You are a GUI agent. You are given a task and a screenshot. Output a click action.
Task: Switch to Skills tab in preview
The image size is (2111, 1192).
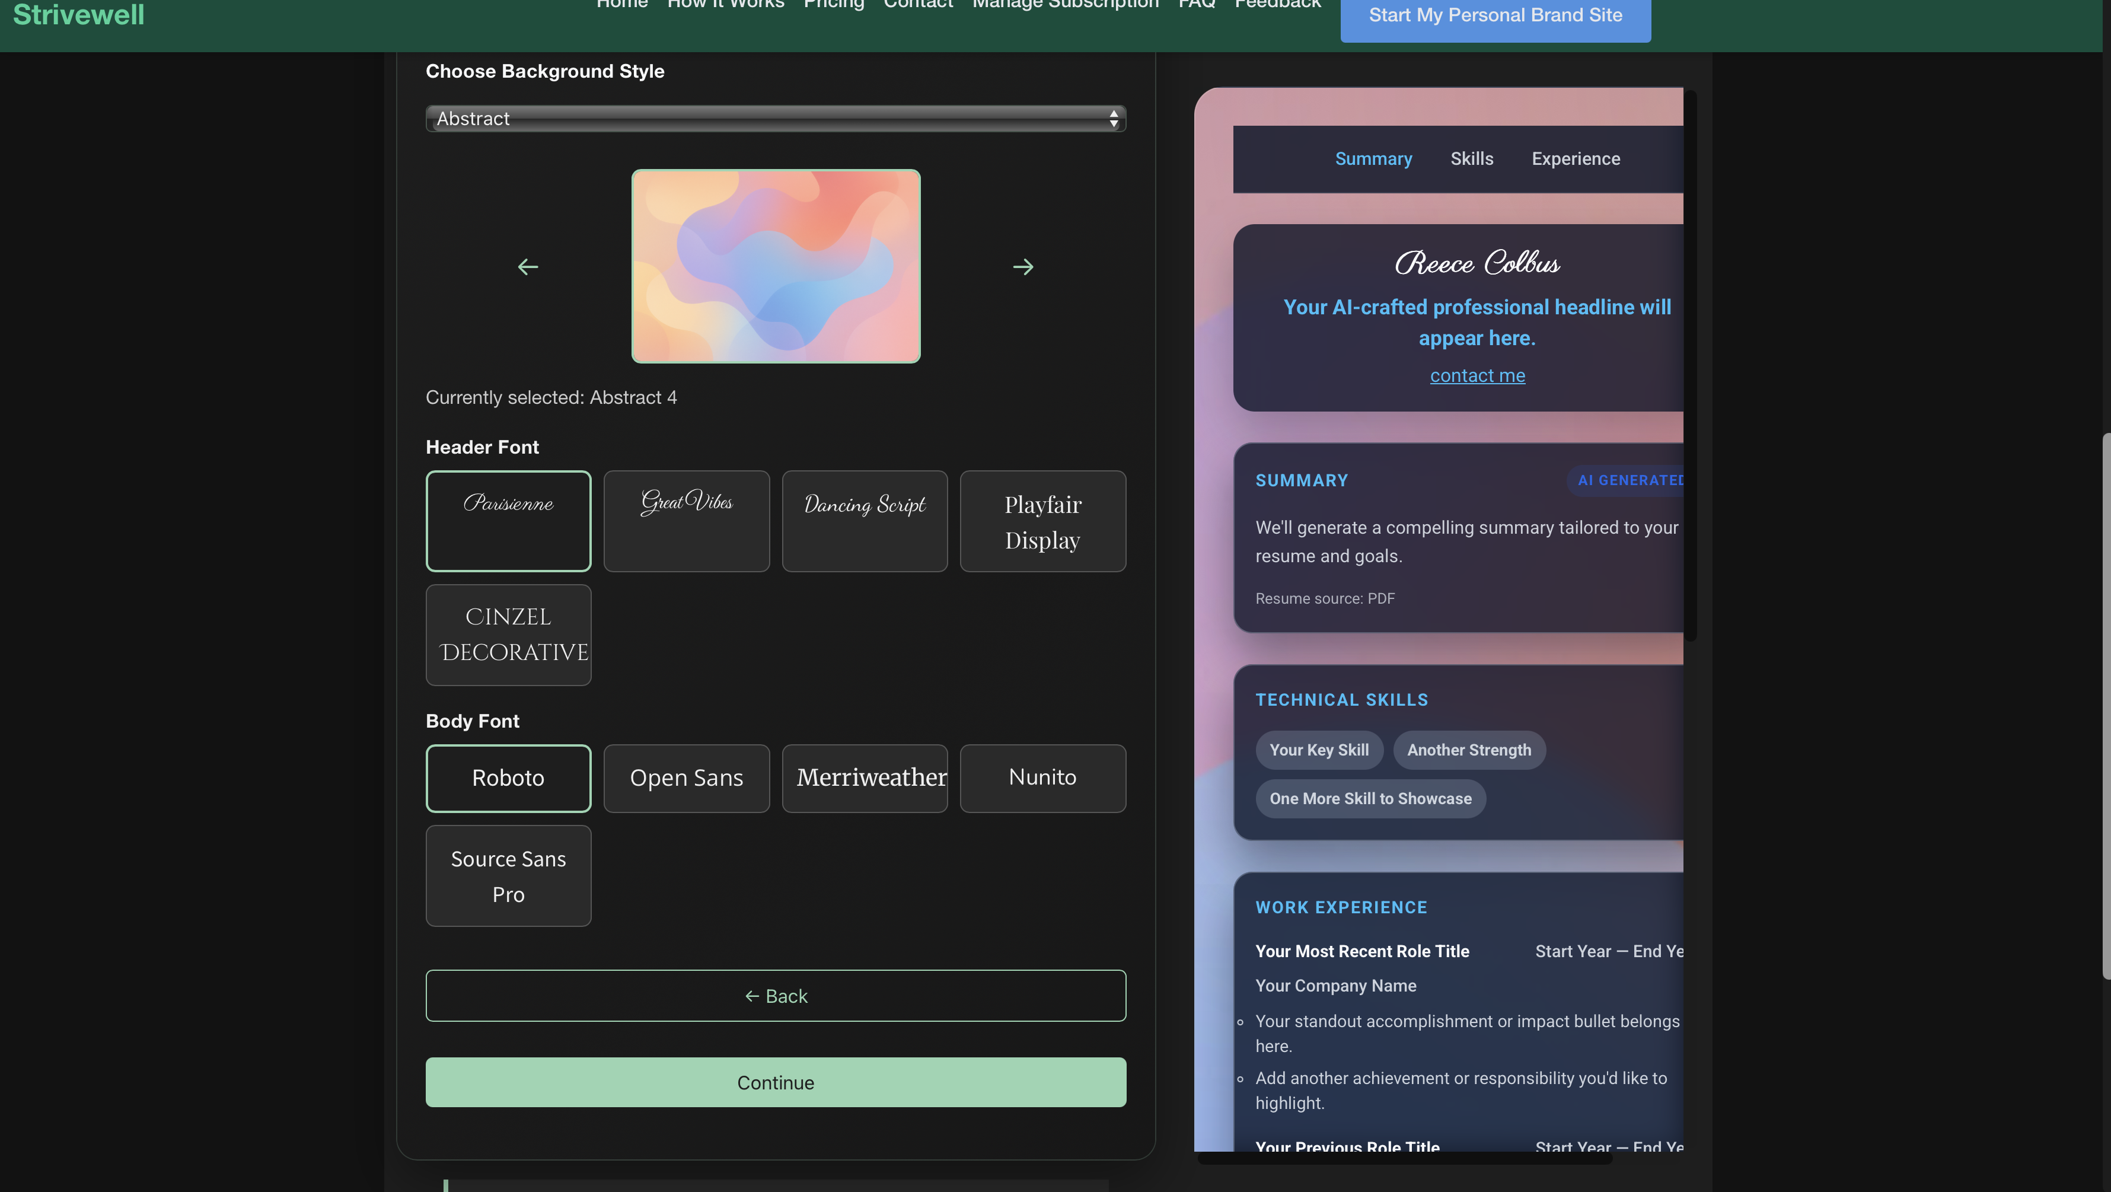point(1472,159)
